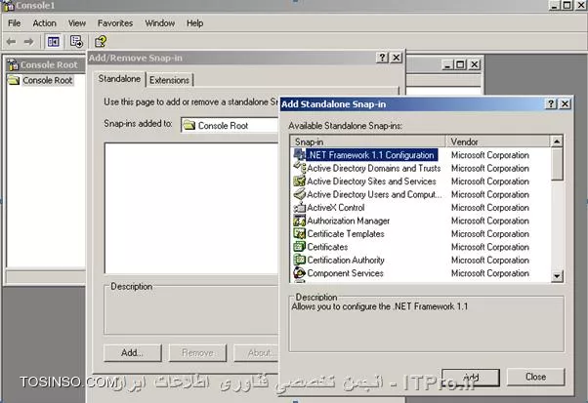Click scroll down arrow in snap-in list

(557, 276)
